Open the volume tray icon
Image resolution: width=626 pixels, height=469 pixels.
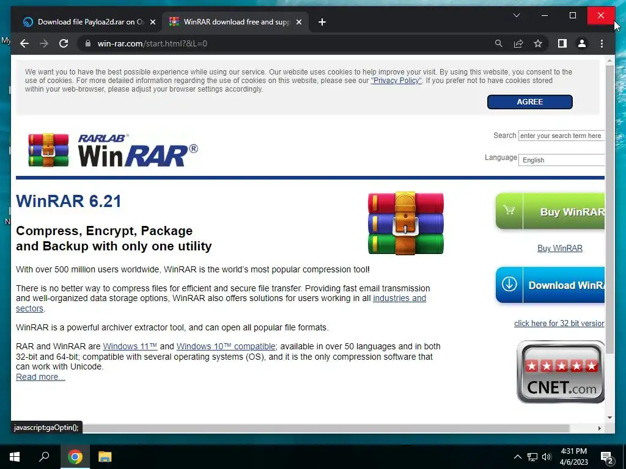pyautogui.click(x=547, y=457)
